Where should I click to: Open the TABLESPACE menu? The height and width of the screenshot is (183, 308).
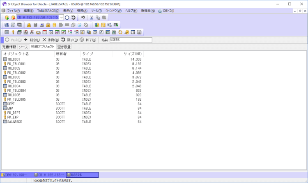click(48, 10)
